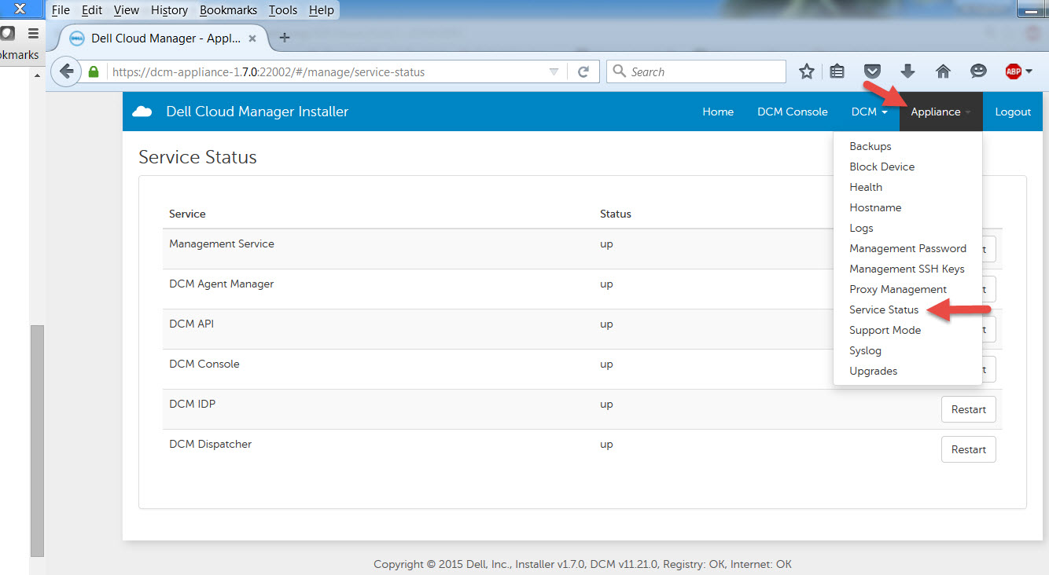Viewport: 1049px width, 575px height.
Task: Click the green padlock security icon
Action: pyautogui.click(x=94, y=71)
